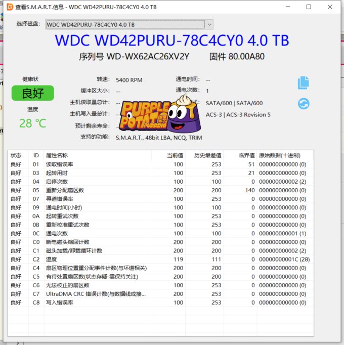The height and width of the screenshot is (345, 344).
Task: Click the large blue WDC WD42PURU-78C4CY0 heading
Action: coord(172,40)
